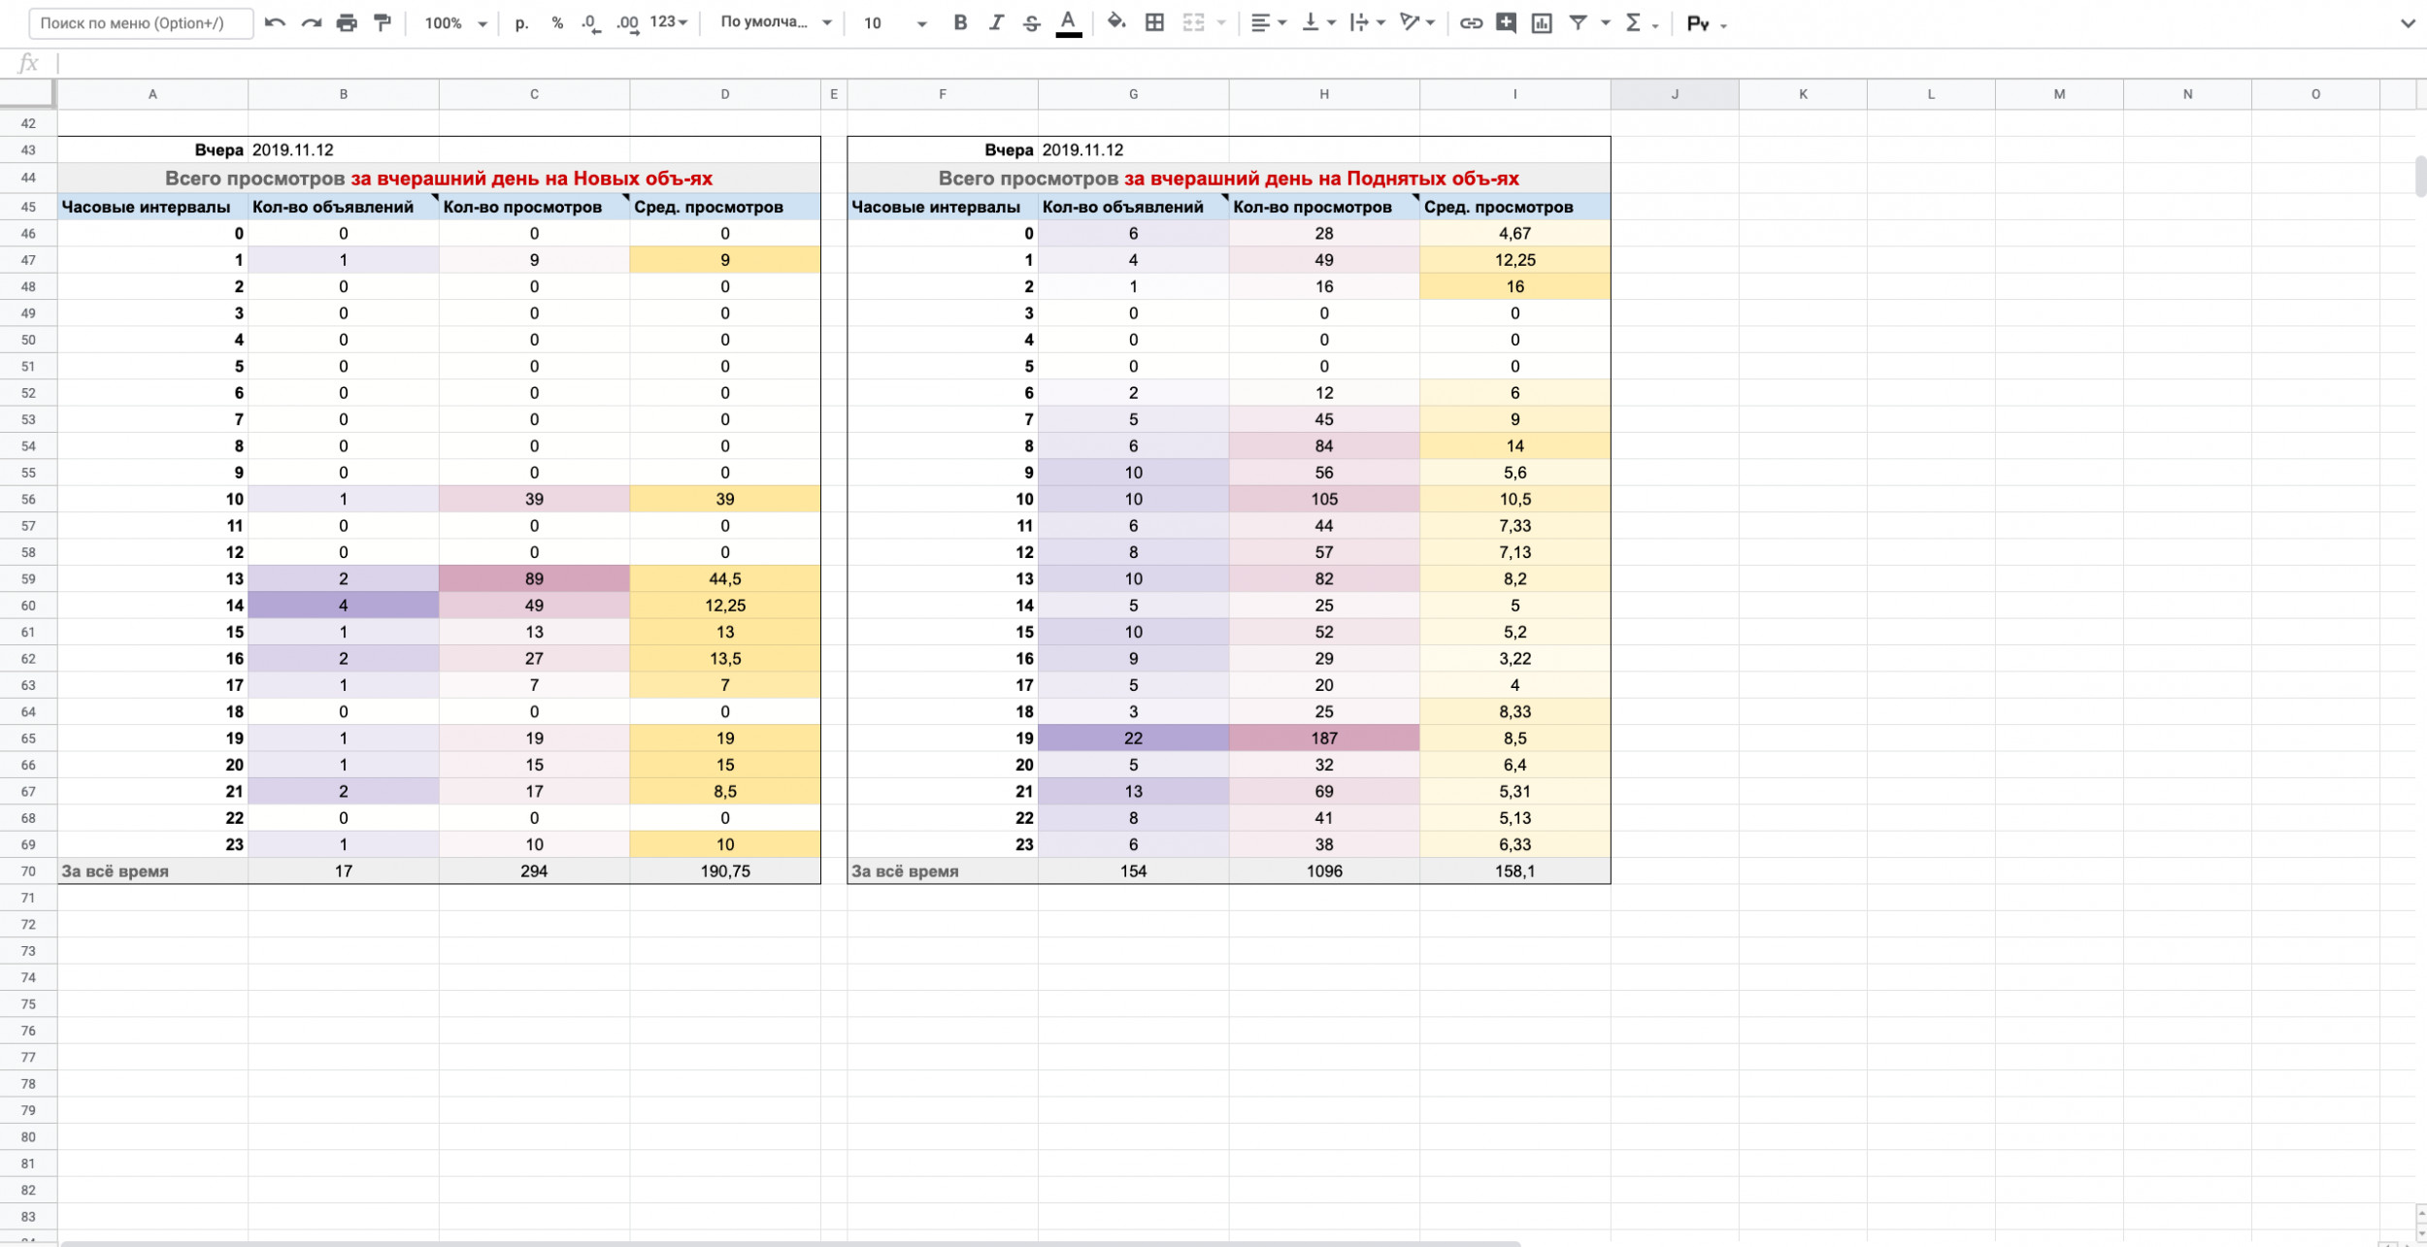
Task: Open the text color picker
Action: [1068, 22]
